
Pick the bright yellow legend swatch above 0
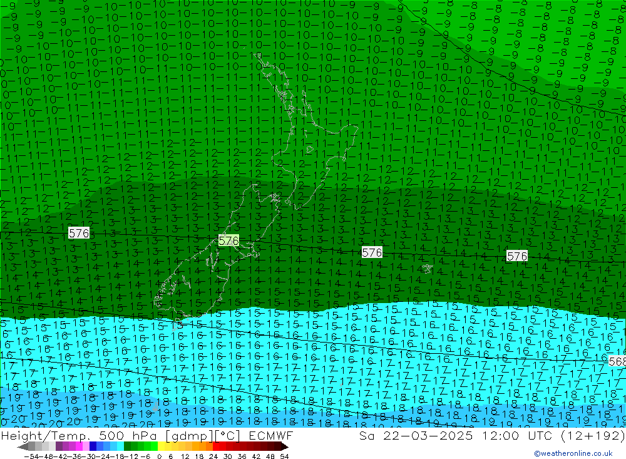[x=161, y=446]
